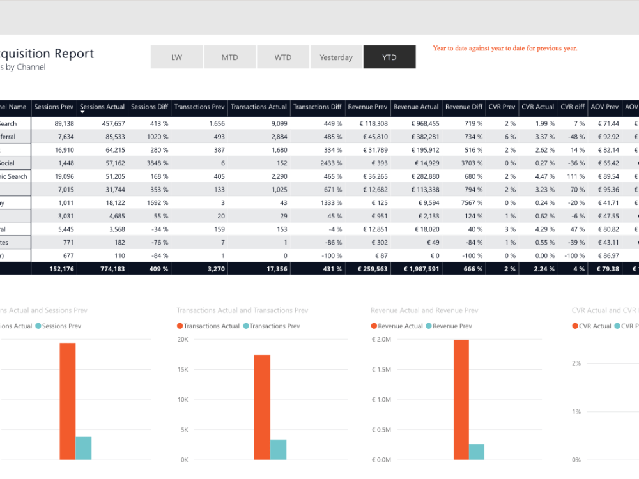Viewport: 639px width, 479px height.
Task: Click the CVR Actual legend color swatch
Action: (574, 326)
